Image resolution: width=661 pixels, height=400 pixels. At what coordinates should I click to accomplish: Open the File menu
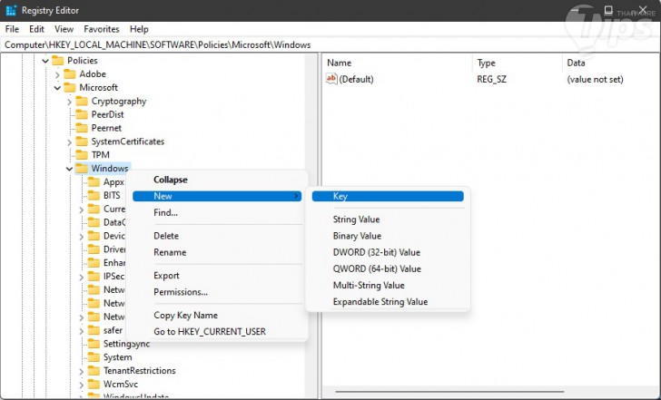(12, 29)
